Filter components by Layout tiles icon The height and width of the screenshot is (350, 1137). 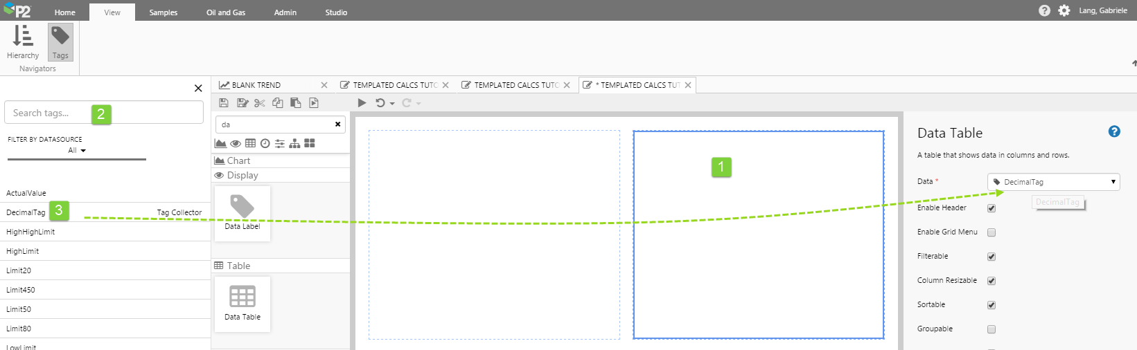[x=310, y=143]
